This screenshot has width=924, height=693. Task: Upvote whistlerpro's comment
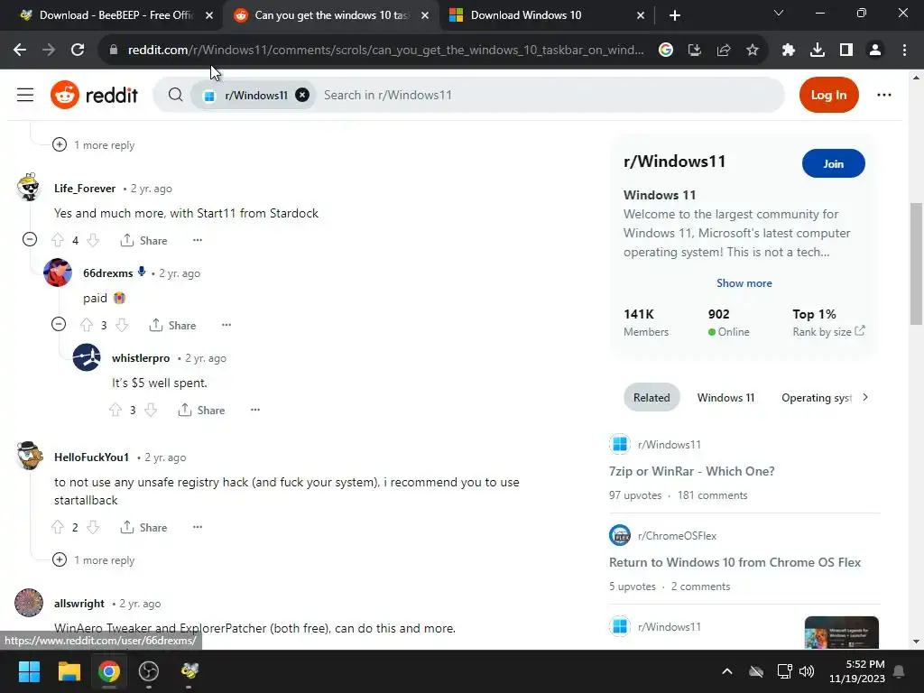(x=115, y=410)
